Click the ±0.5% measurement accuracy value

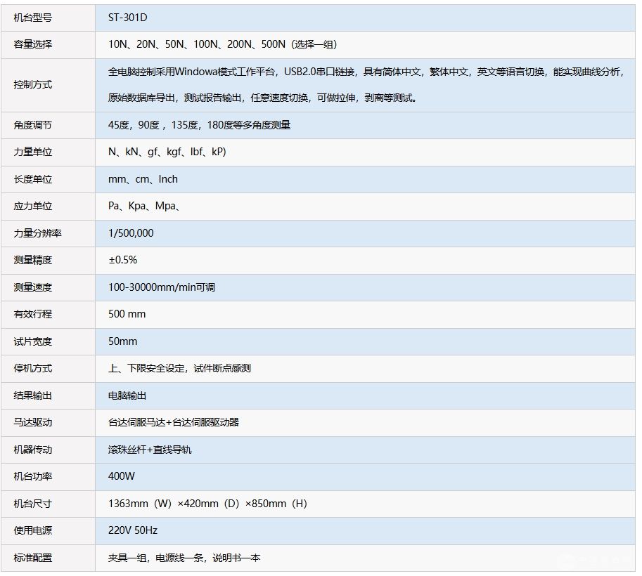click(123, 260)
